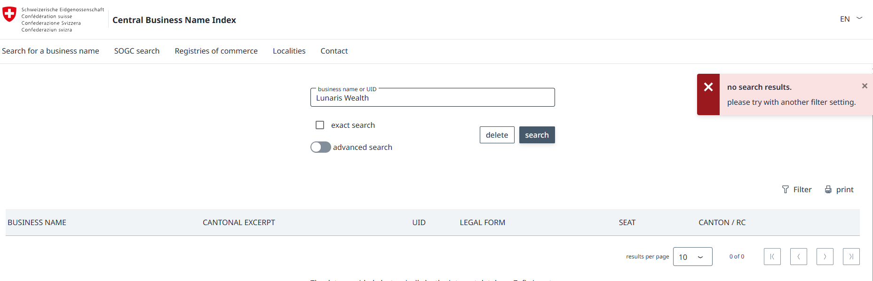
Task: Click the Filter funnel icon
Action: coord(785,189)
